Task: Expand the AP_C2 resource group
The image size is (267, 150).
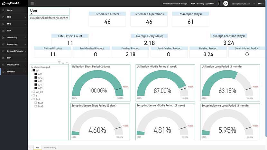Action: click(32, 92)
